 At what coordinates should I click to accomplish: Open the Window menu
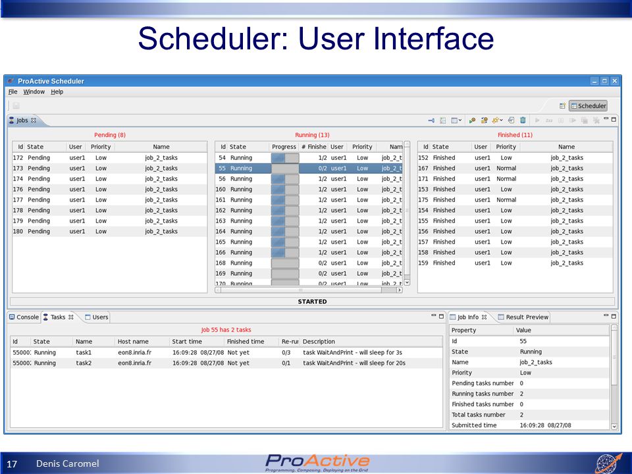tap(34, 92)
